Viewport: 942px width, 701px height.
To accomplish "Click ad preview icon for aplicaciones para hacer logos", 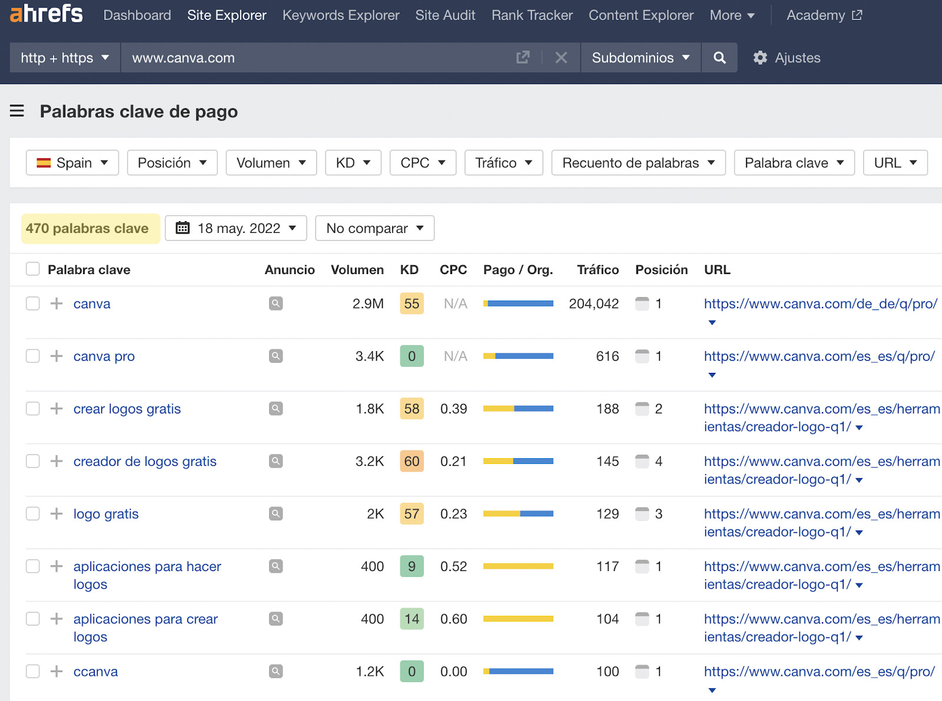I will pos(276,566).
